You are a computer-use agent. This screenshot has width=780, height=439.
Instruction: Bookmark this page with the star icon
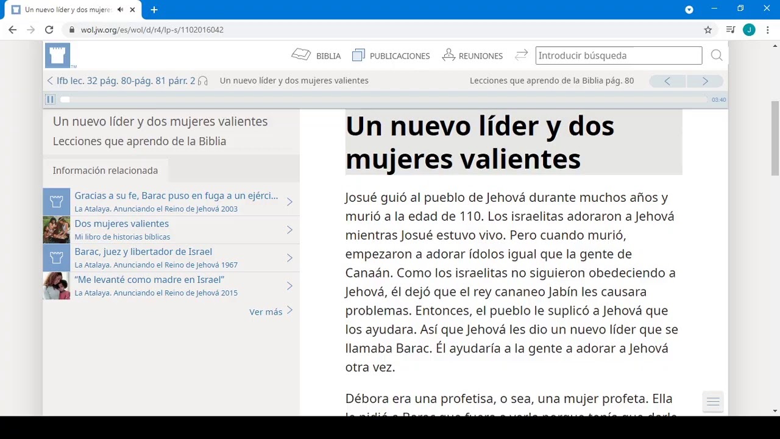pyautogui.click(x=707, y=30)
